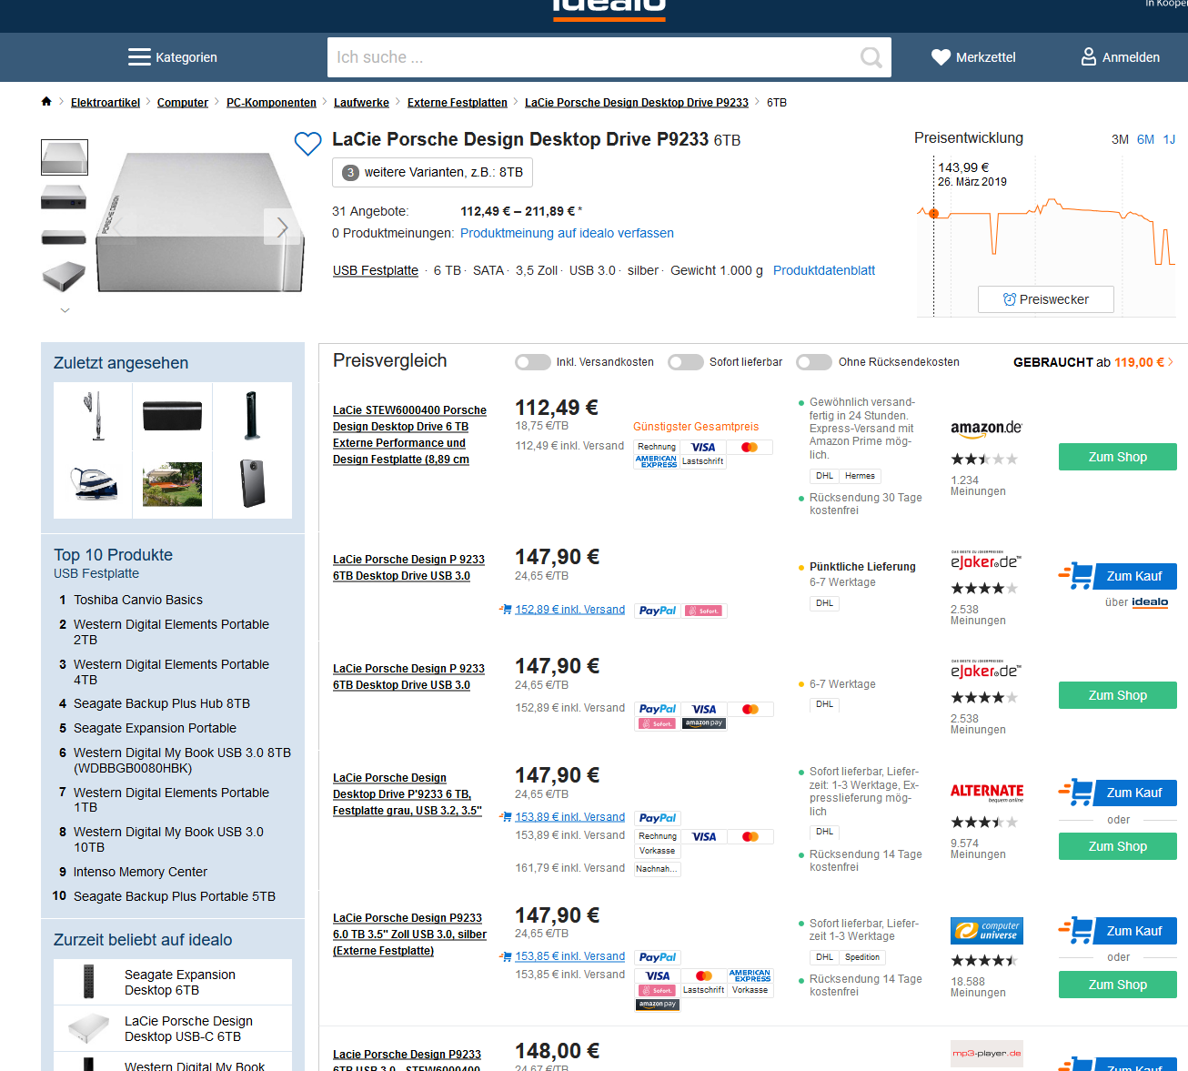Select 6M price history range

click(x=1145, y=139)
